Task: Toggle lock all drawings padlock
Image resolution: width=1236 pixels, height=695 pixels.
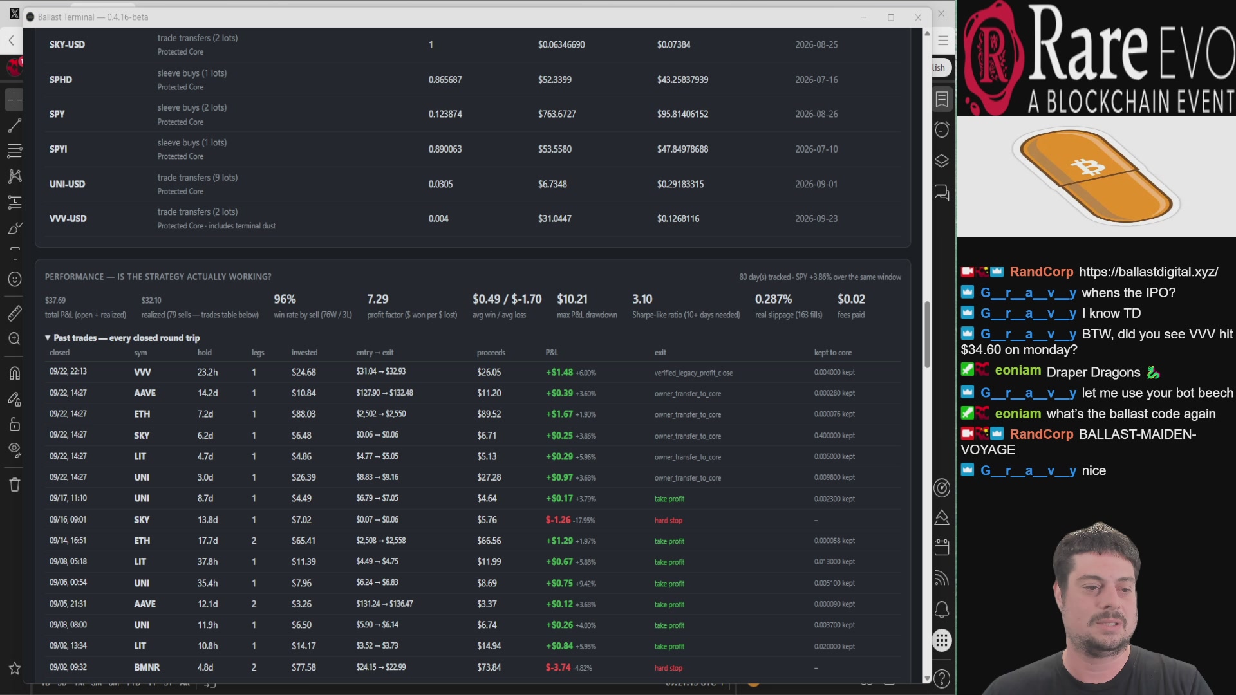Action: (14, 424)
